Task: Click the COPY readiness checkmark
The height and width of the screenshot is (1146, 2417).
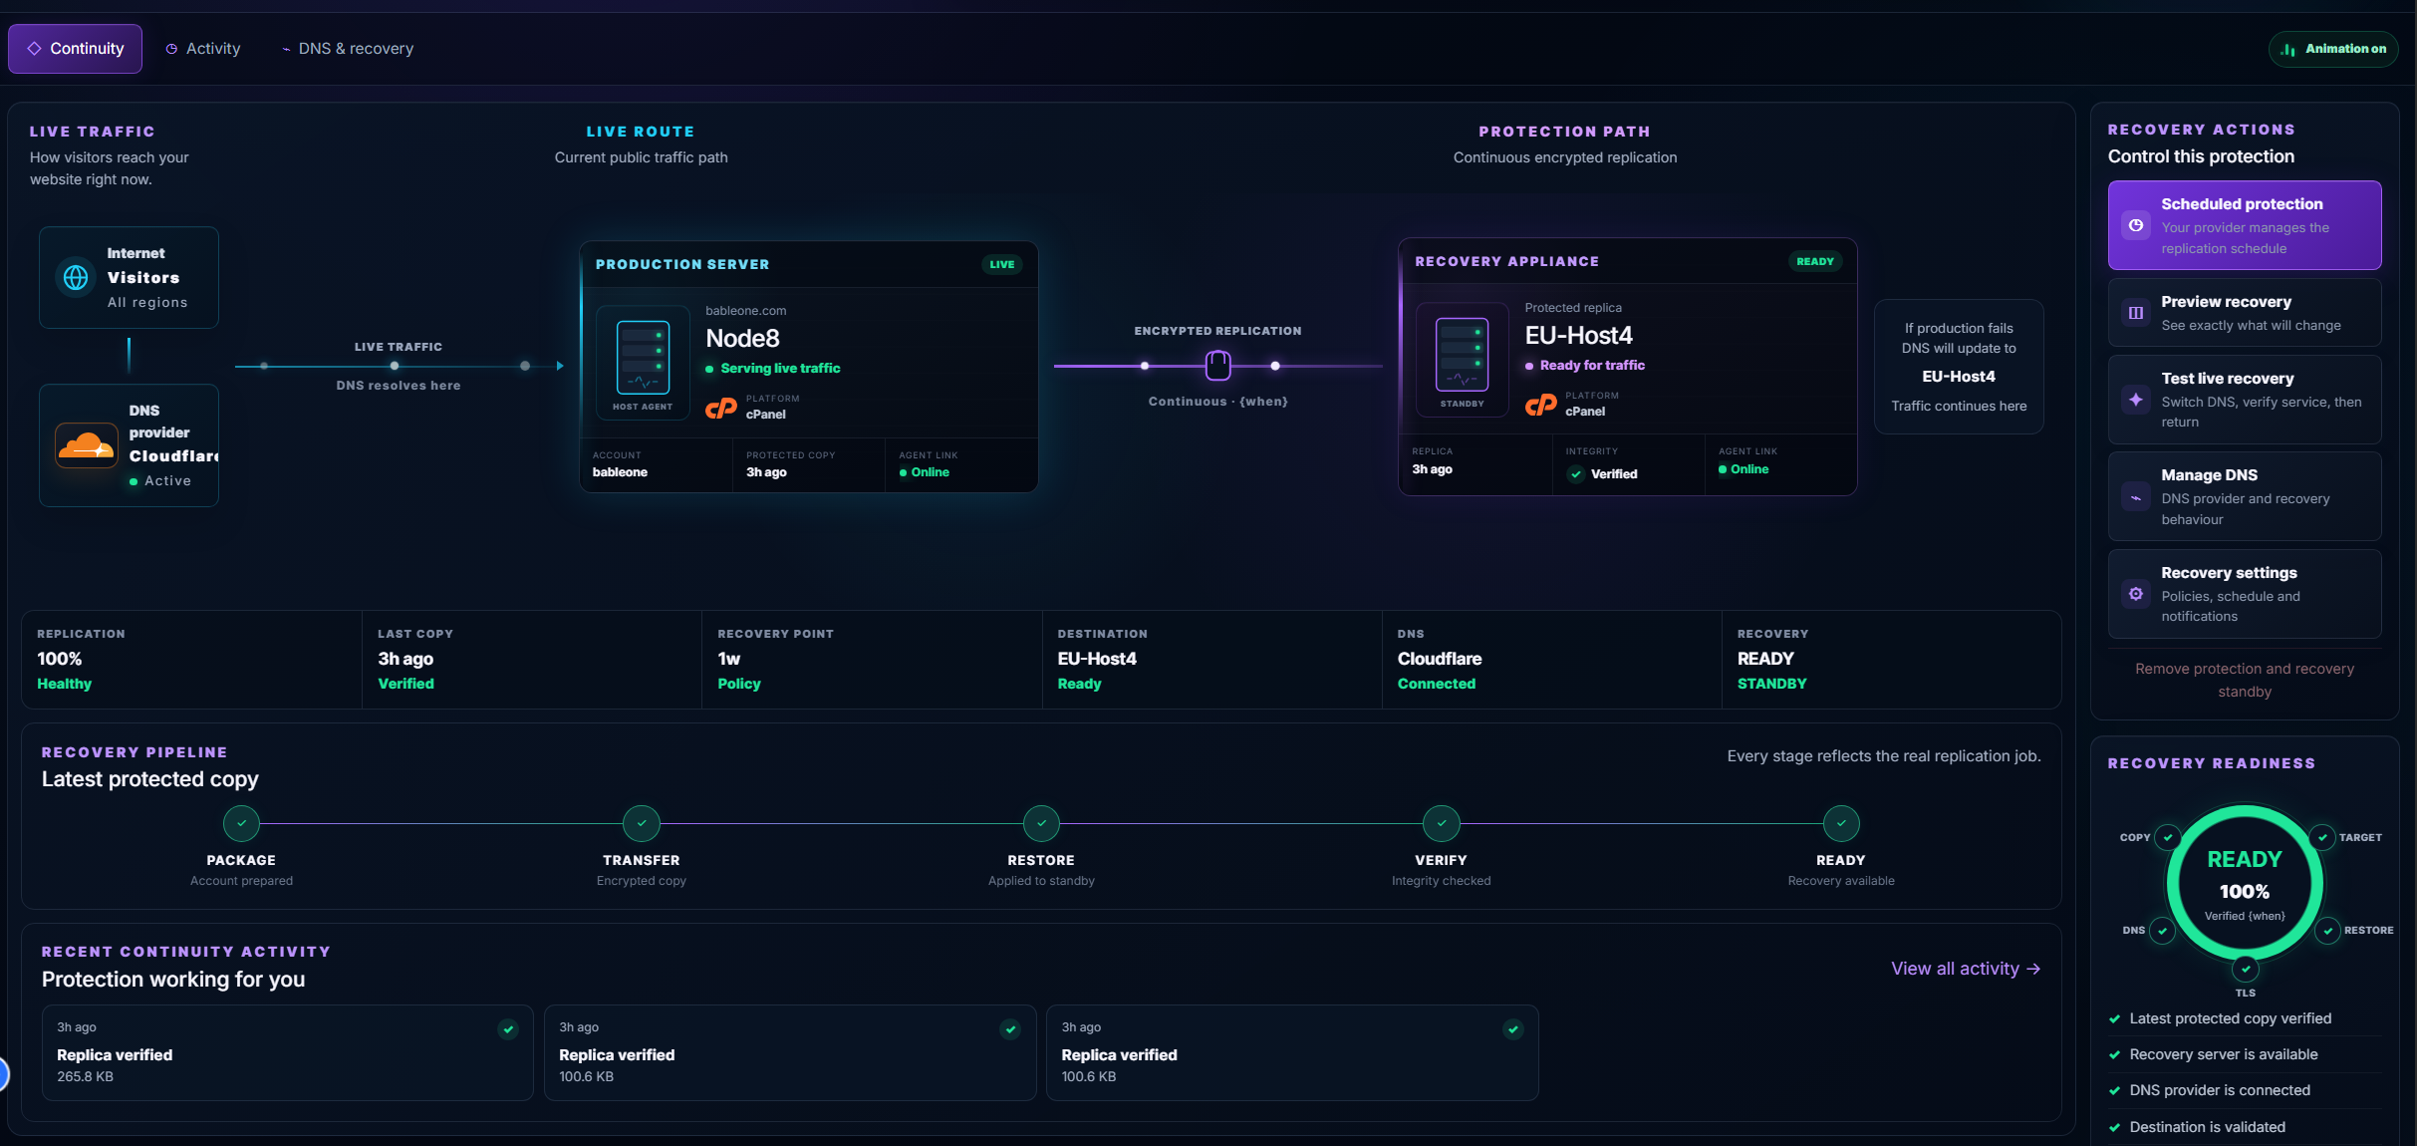Action: coord(2167,837)
